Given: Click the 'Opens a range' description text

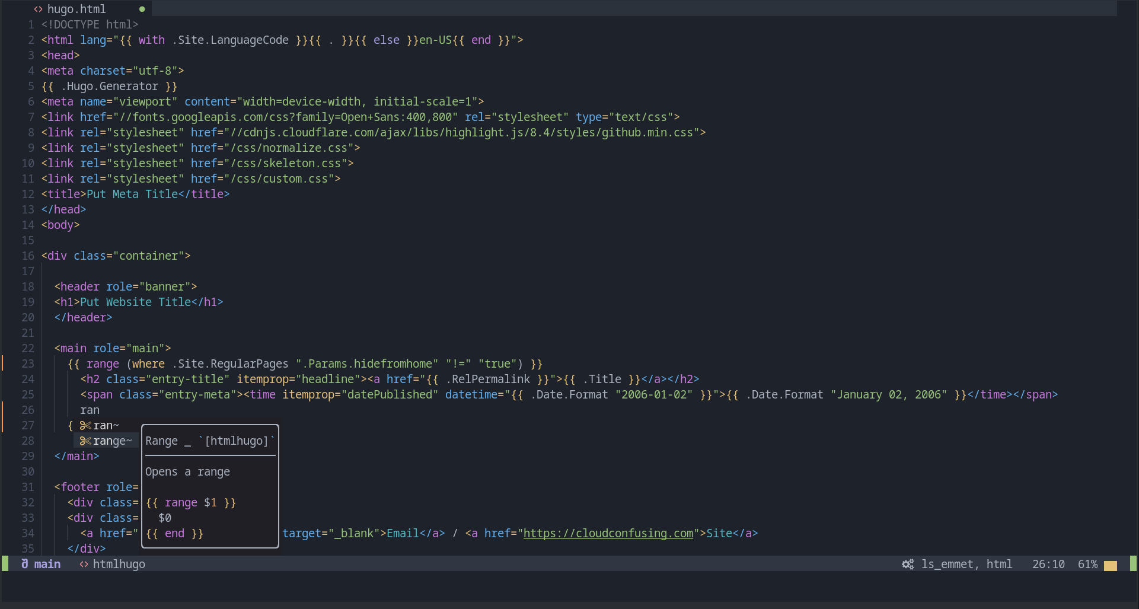Looking at the screenshot, I should point(187,471).
